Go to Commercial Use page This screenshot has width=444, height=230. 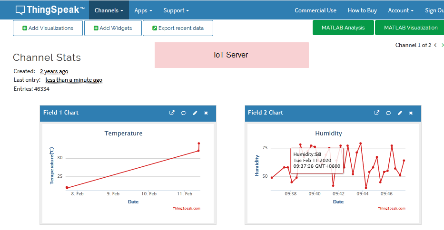click(x=316, y=10)
